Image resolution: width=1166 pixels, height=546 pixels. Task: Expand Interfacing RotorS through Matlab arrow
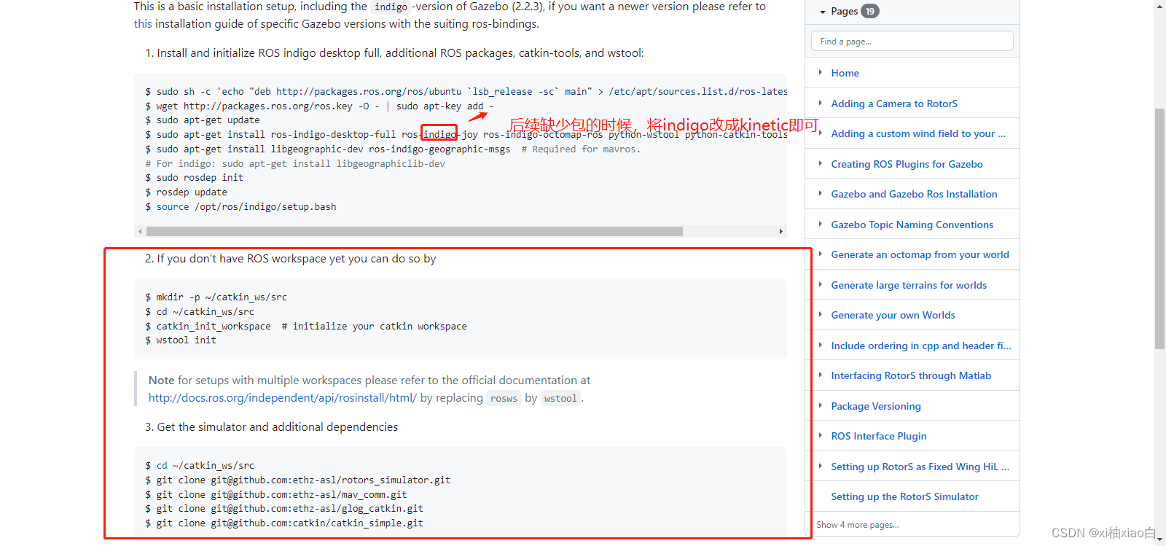(x=821, y=375)
